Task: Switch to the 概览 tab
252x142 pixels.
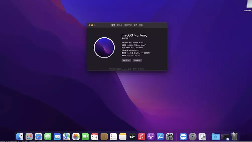Action: point(113,25)
